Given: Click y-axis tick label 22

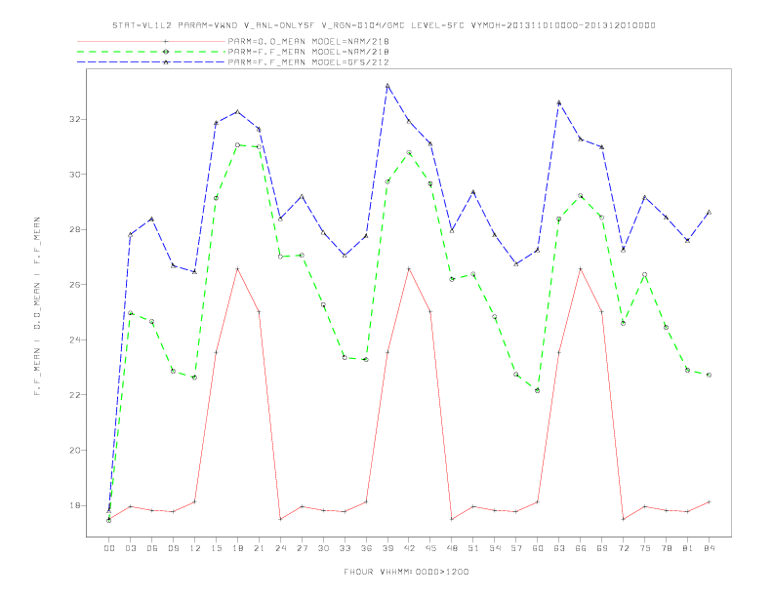Looking at the screenshot, I should pyautogui.click(x=76, y=395).
